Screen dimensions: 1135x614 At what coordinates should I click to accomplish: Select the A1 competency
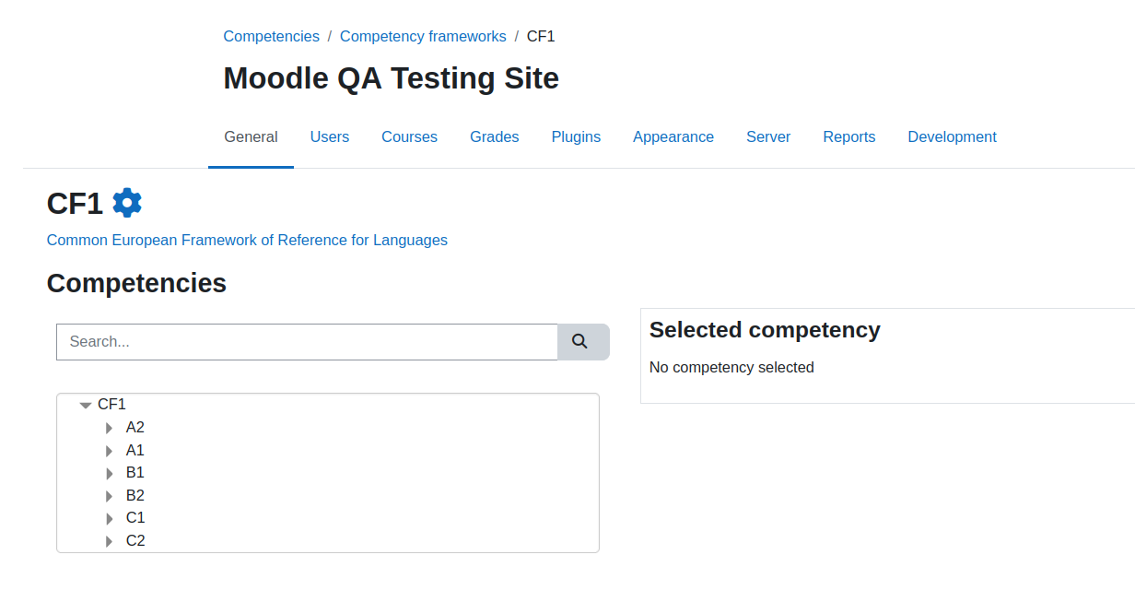coord(135,450)
